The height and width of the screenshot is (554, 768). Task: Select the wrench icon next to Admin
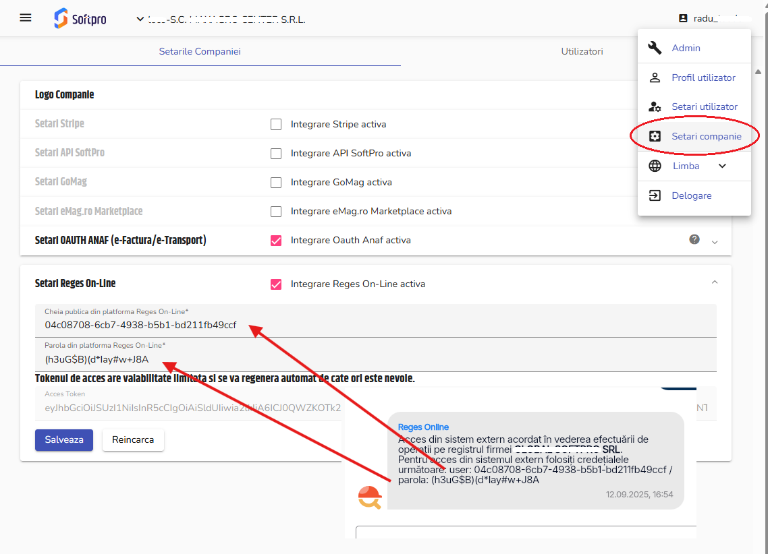(x=654, y=48)
